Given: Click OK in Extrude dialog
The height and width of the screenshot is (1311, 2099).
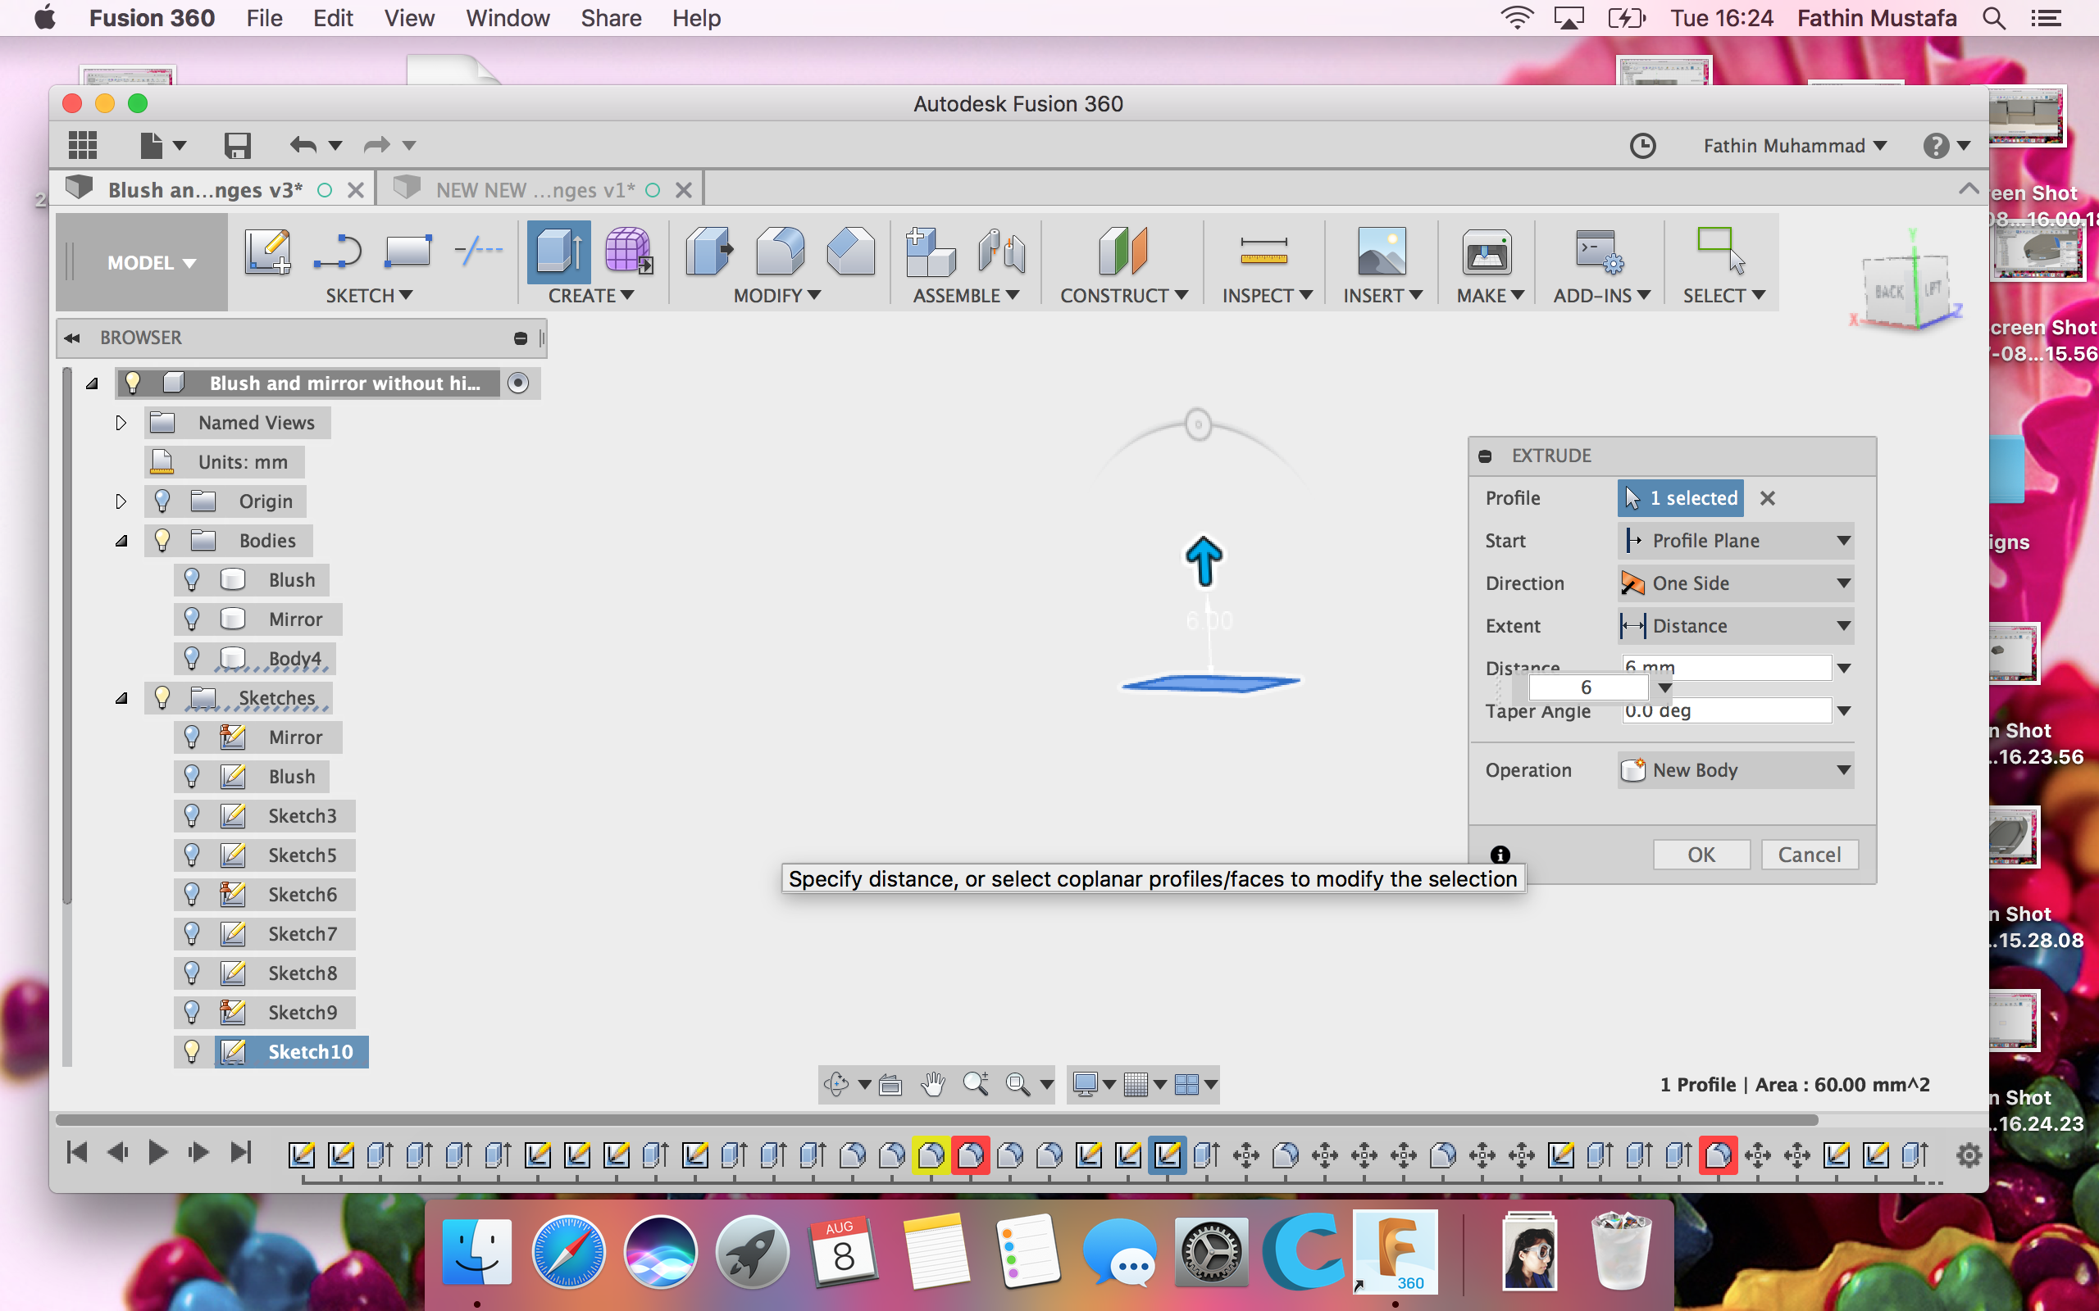Looking at the screenshot, I should coord(1701,854).
